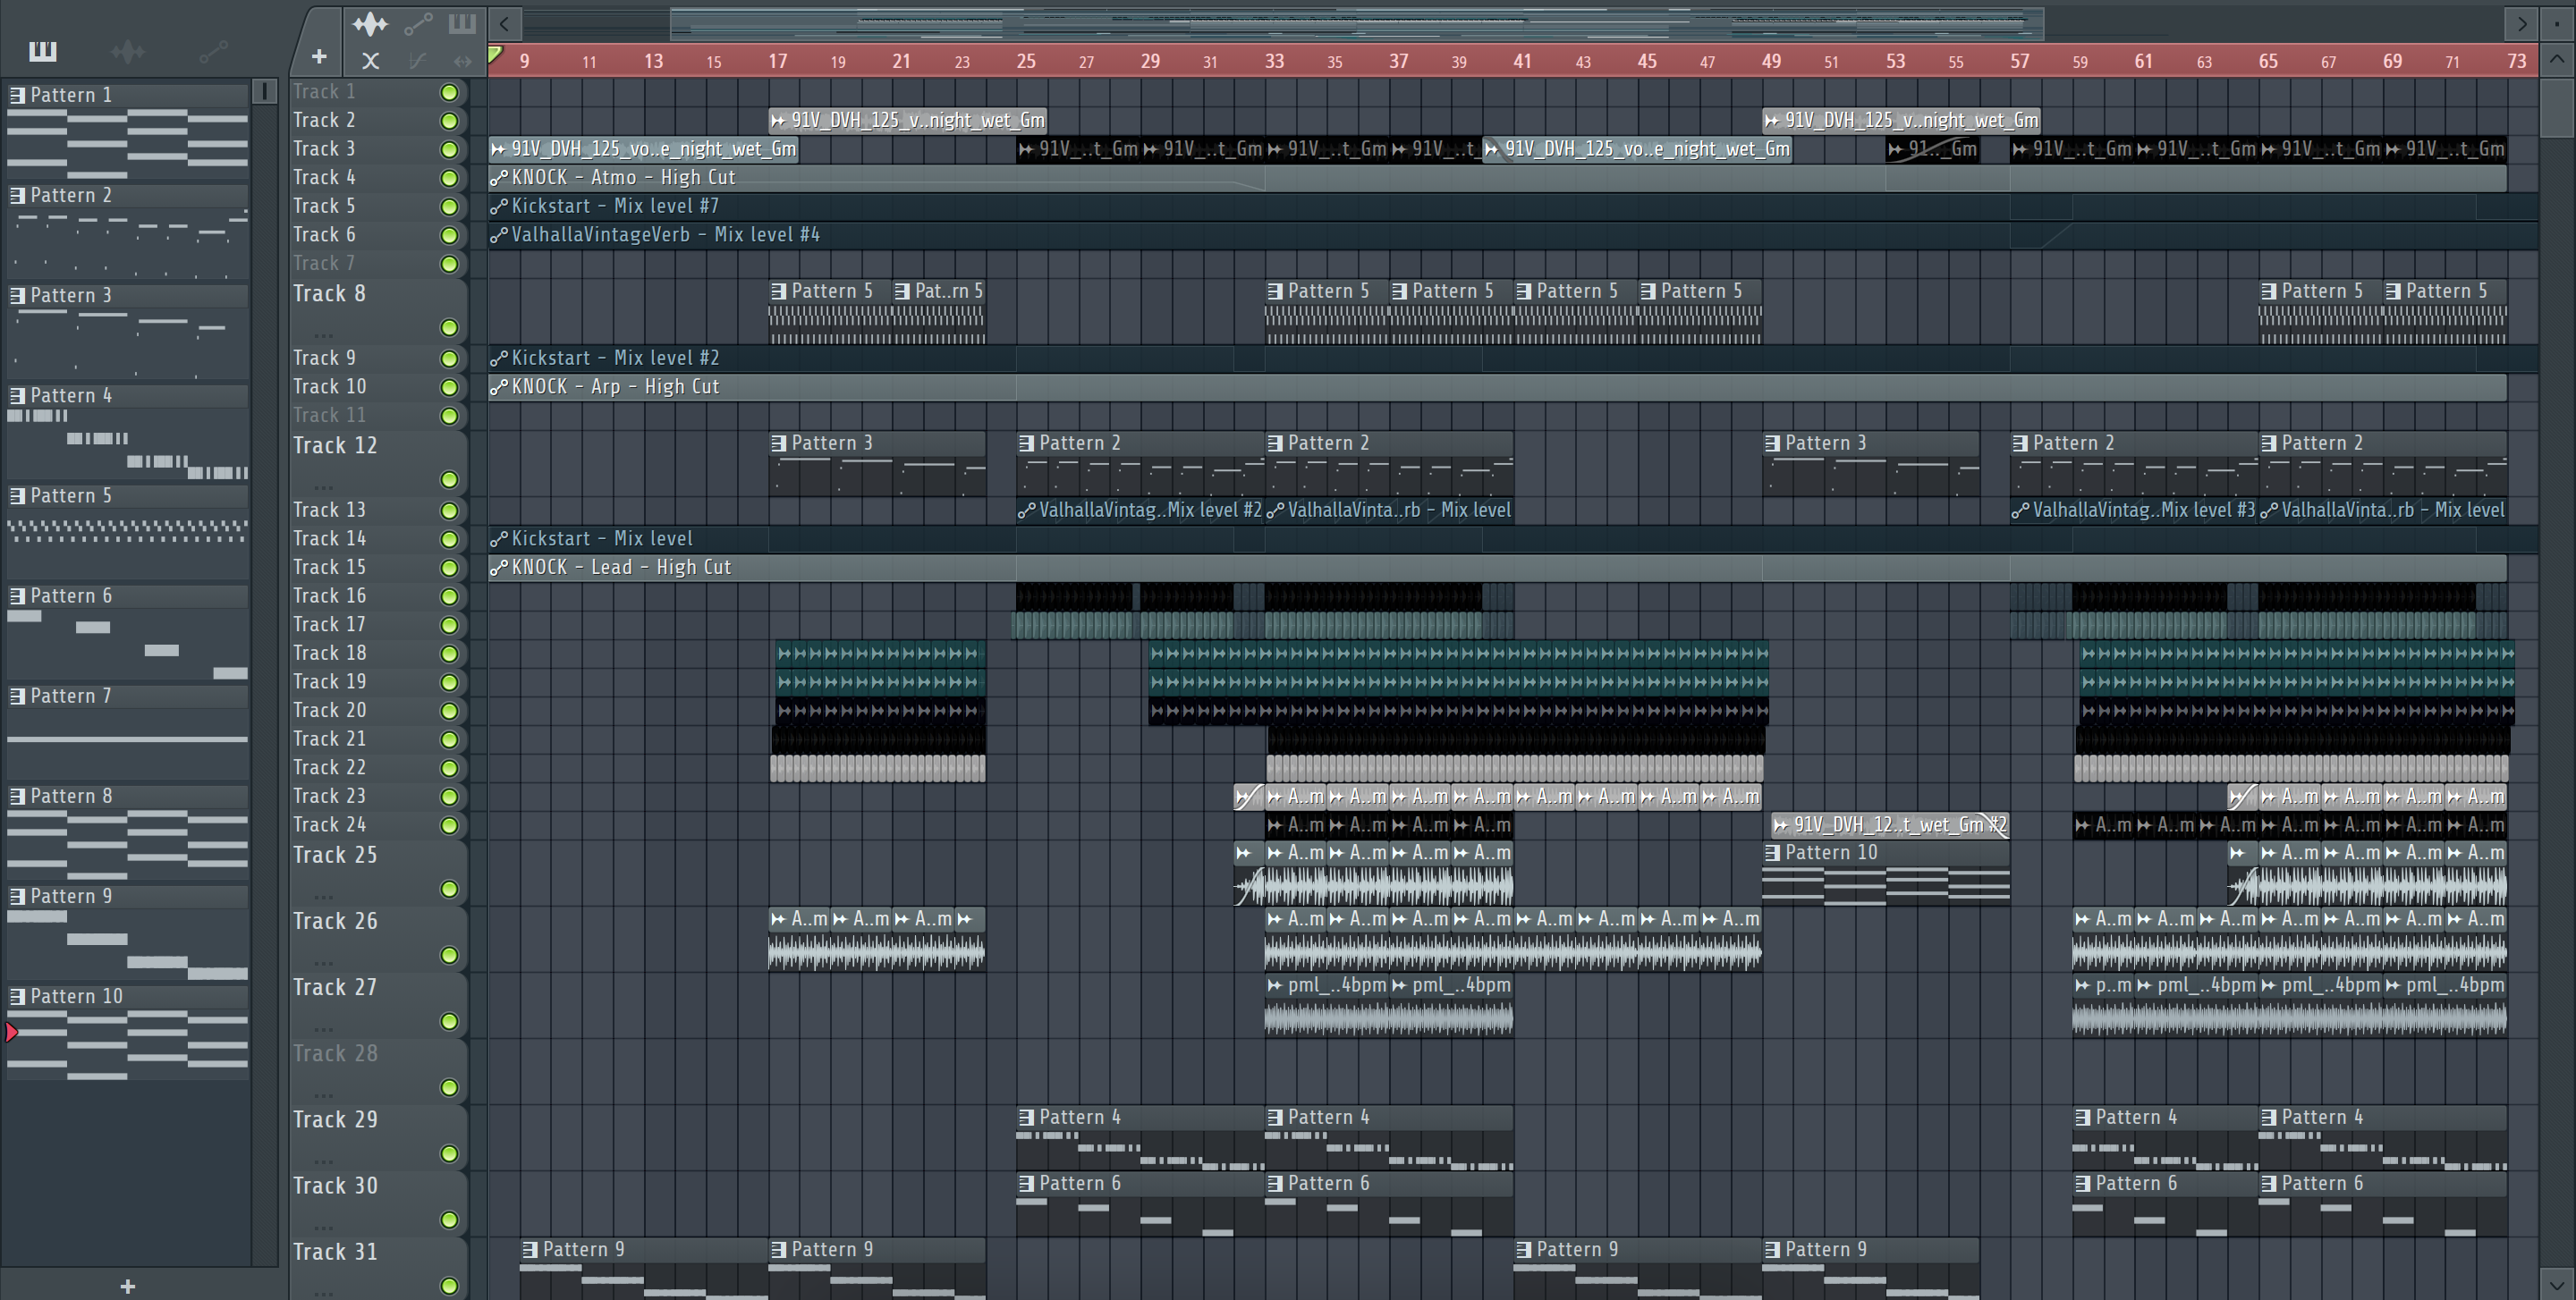
Task: Open the ellipsis options under Track 12
Action: click(322, 486)
